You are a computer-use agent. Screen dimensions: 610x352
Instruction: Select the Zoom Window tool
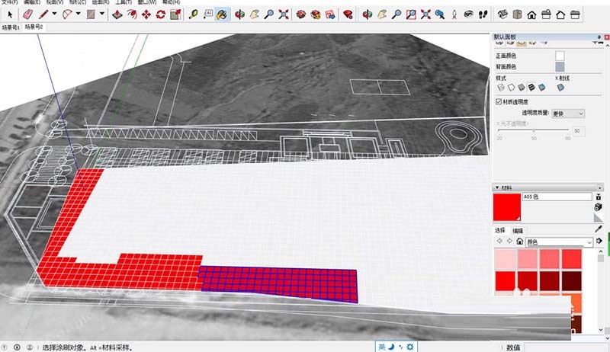click(x=411, y=14)
